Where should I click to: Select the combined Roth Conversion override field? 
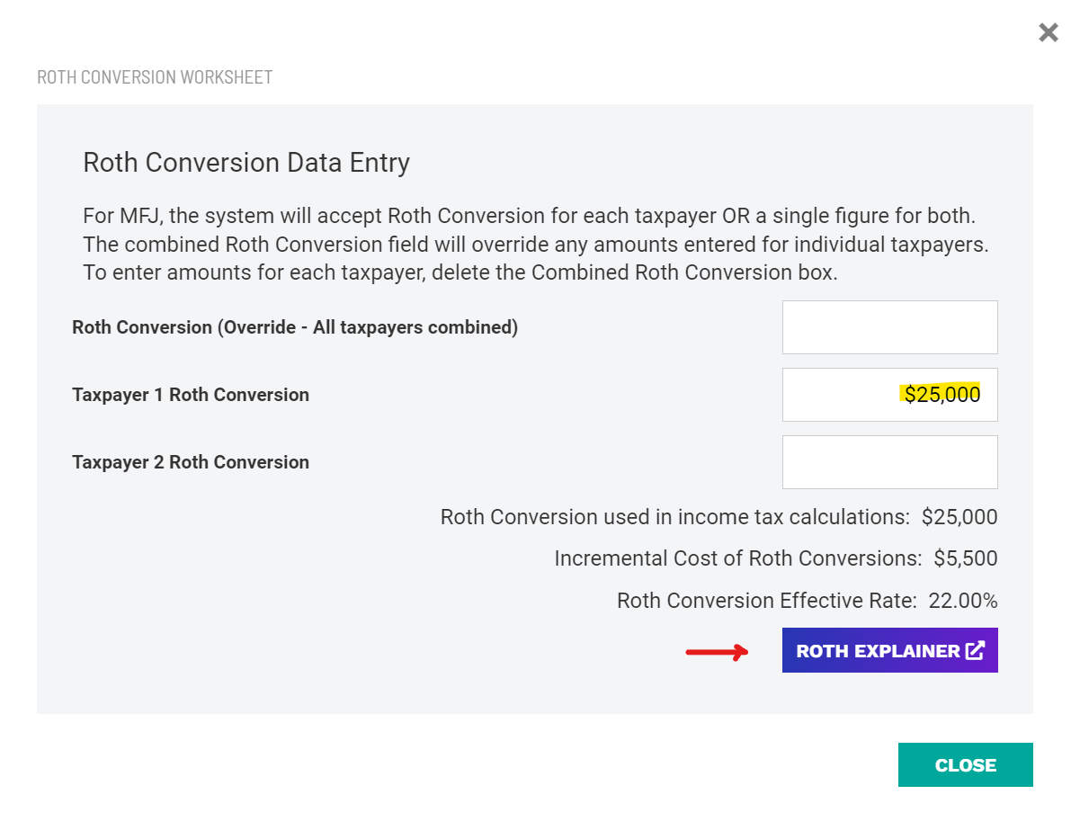pos(889,326)
